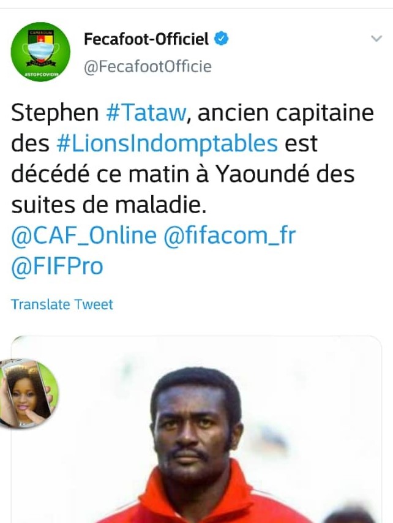Expand the tweet options chevron
This screenshot has width=393, height=523.
(x=376, y=39)
